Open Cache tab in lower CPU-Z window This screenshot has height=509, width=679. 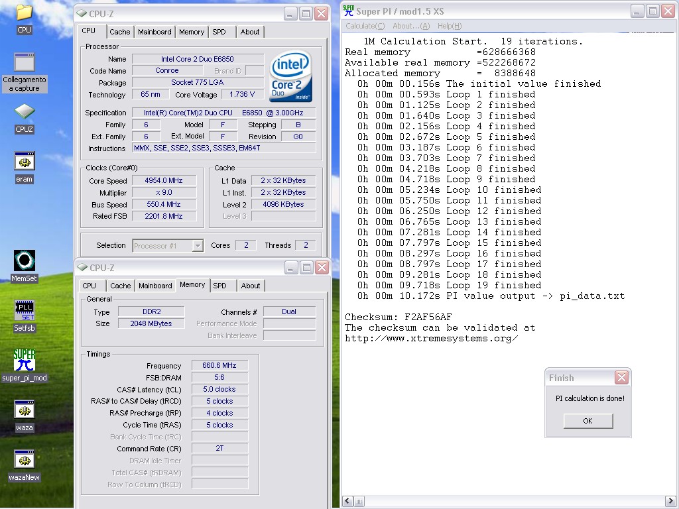[121, 286]
